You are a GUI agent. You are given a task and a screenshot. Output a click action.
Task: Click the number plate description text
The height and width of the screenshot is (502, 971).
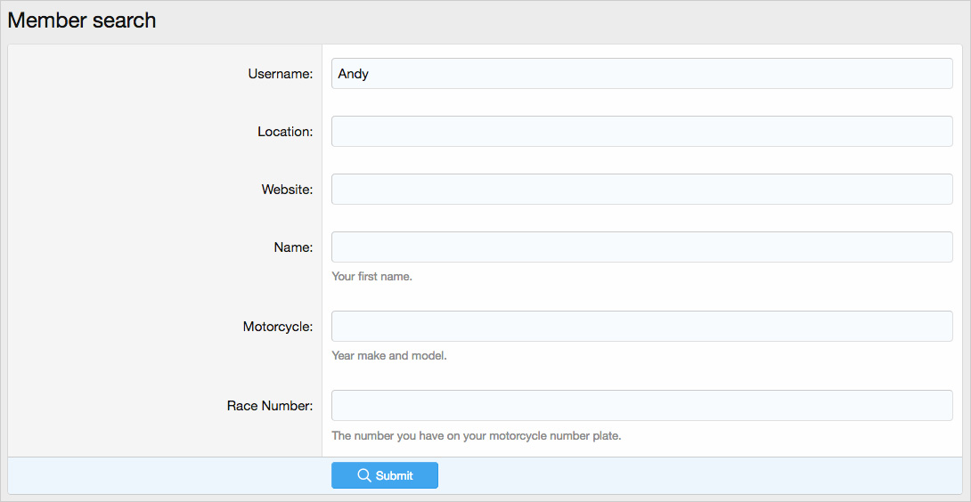[476, 436]
